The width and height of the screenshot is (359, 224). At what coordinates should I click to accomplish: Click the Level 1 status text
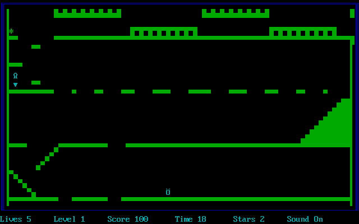(70, 219)
